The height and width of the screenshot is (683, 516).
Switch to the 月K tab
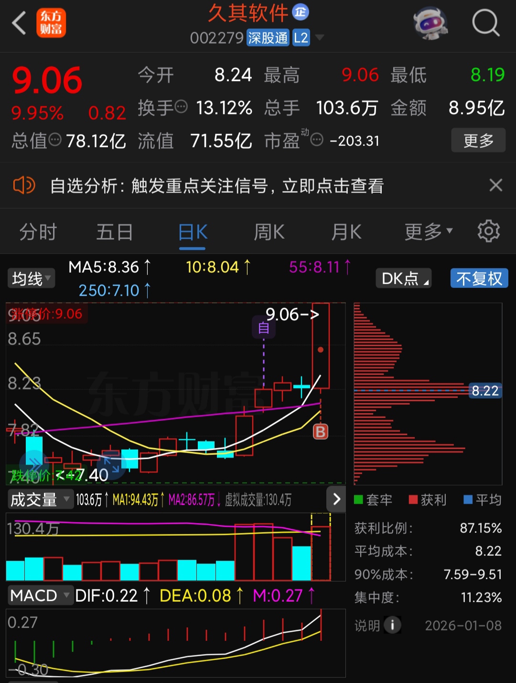[346, 232]
